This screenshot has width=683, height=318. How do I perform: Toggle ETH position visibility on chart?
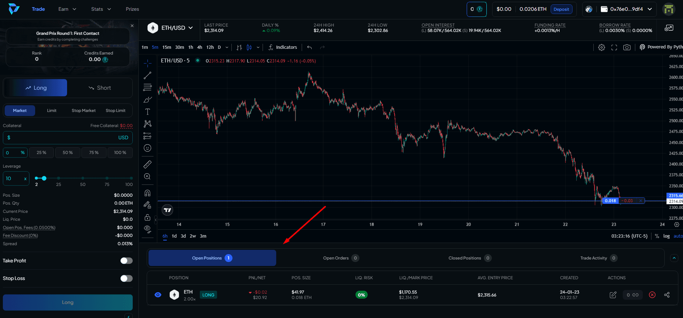(158, 295)
